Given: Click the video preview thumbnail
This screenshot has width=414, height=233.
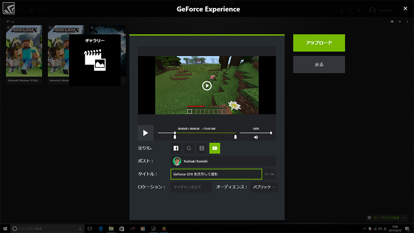Looking at the screenshot, I should 207,85.
